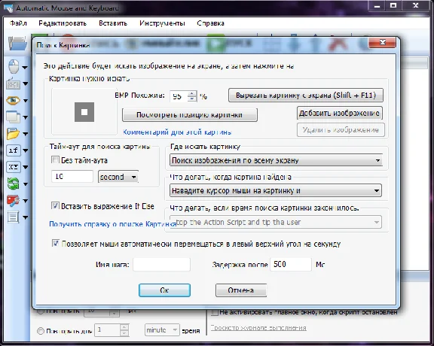Toggle Не активировать главное окно checkbox
Image resolution: width=434 pixels, height=346 pixels.
click(215, 313)
